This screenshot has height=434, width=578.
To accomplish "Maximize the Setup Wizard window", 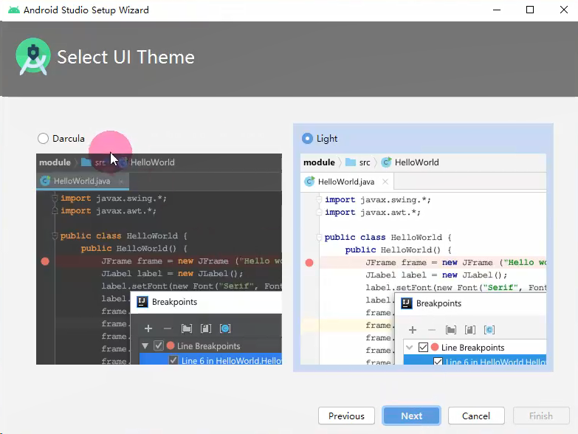I will tap(530, 10).
